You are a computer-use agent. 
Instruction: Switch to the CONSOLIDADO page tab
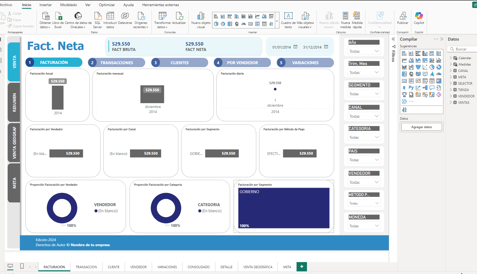click(199, 267)
